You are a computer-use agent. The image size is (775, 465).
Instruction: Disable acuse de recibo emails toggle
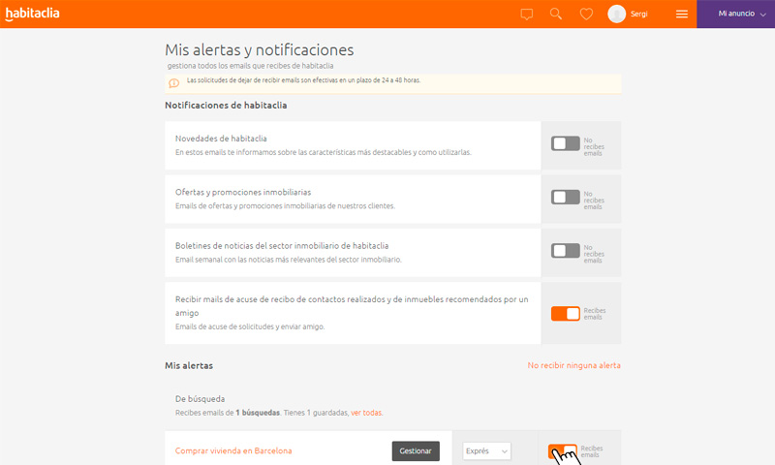point(565,313)
